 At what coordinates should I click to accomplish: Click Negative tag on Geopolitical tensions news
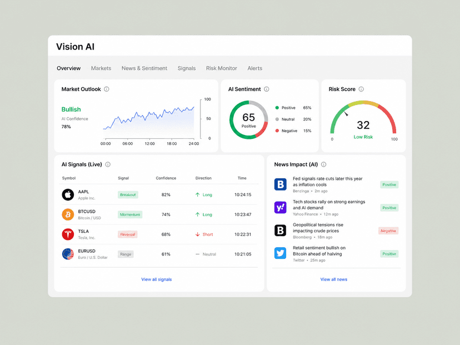pyautogui.click(x=388, y=231)
